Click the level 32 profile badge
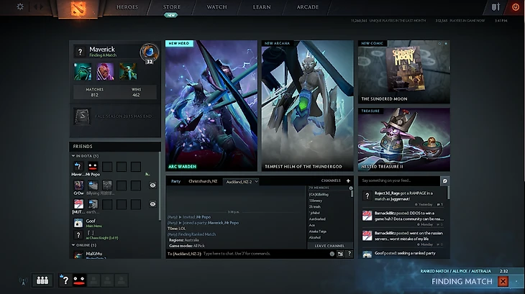Screen dimensions: 525x294 (x=150, y=53)
